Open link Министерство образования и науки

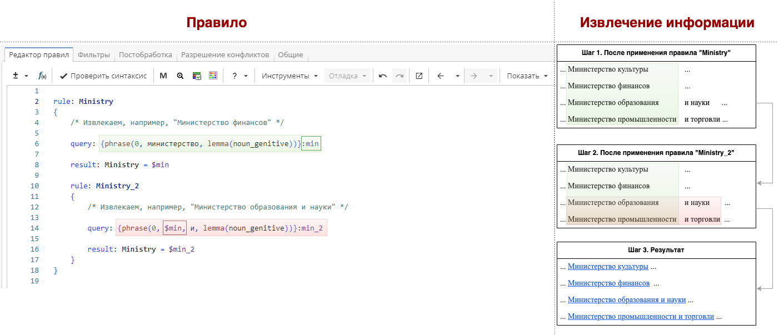[627, 300]
